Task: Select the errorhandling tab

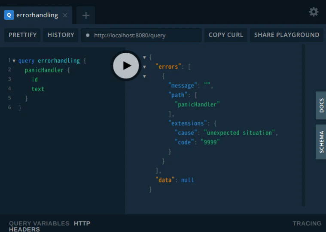Action: tap(36, 15)
